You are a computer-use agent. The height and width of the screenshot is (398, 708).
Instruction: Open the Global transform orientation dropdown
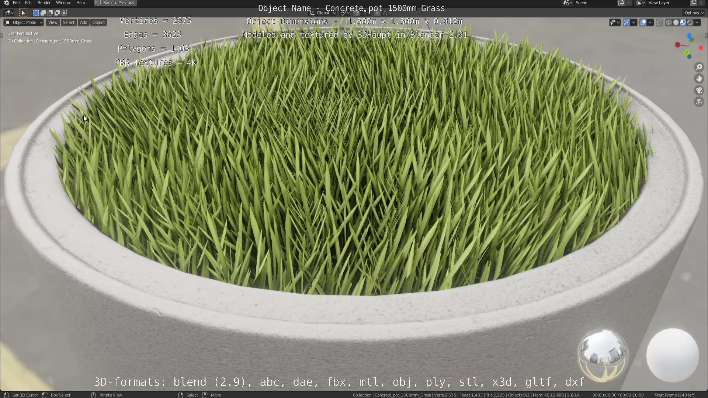point(323,13)
